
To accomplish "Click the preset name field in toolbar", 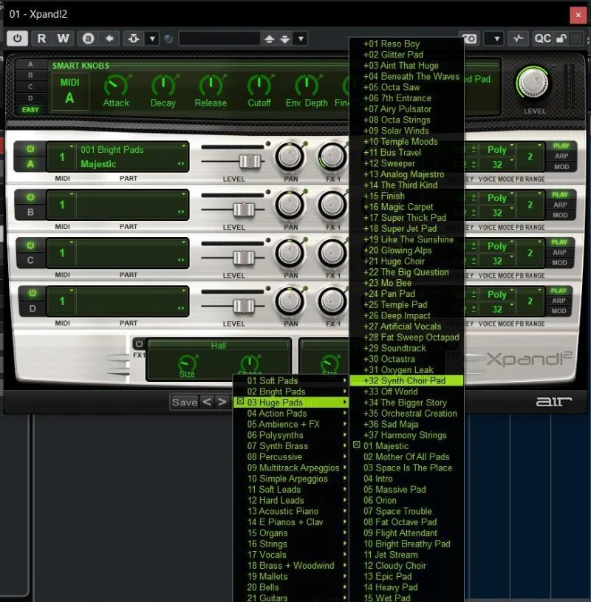I will [x=219, y=38].
